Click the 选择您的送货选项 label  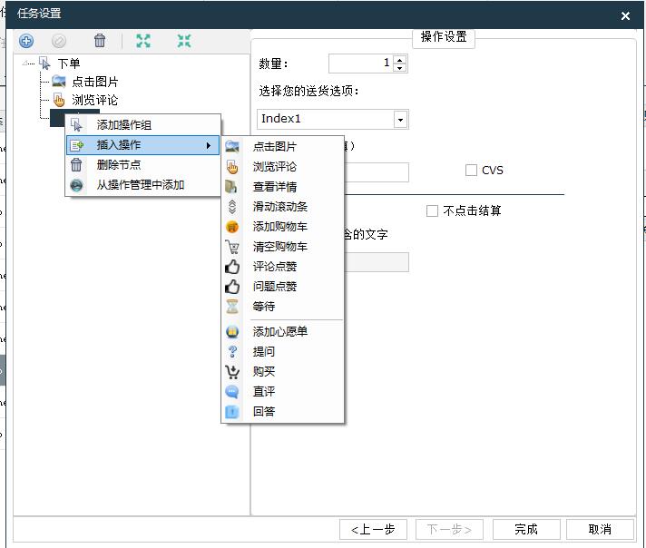(x=308, y=91)
